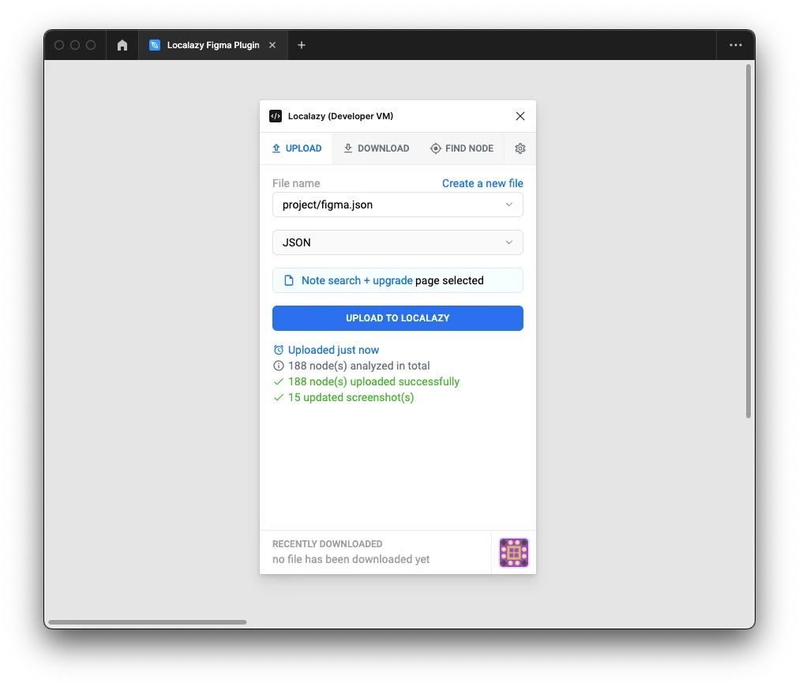Click the Create a new file link
This screenshot has height=687, width=799.
coord(482,183)
